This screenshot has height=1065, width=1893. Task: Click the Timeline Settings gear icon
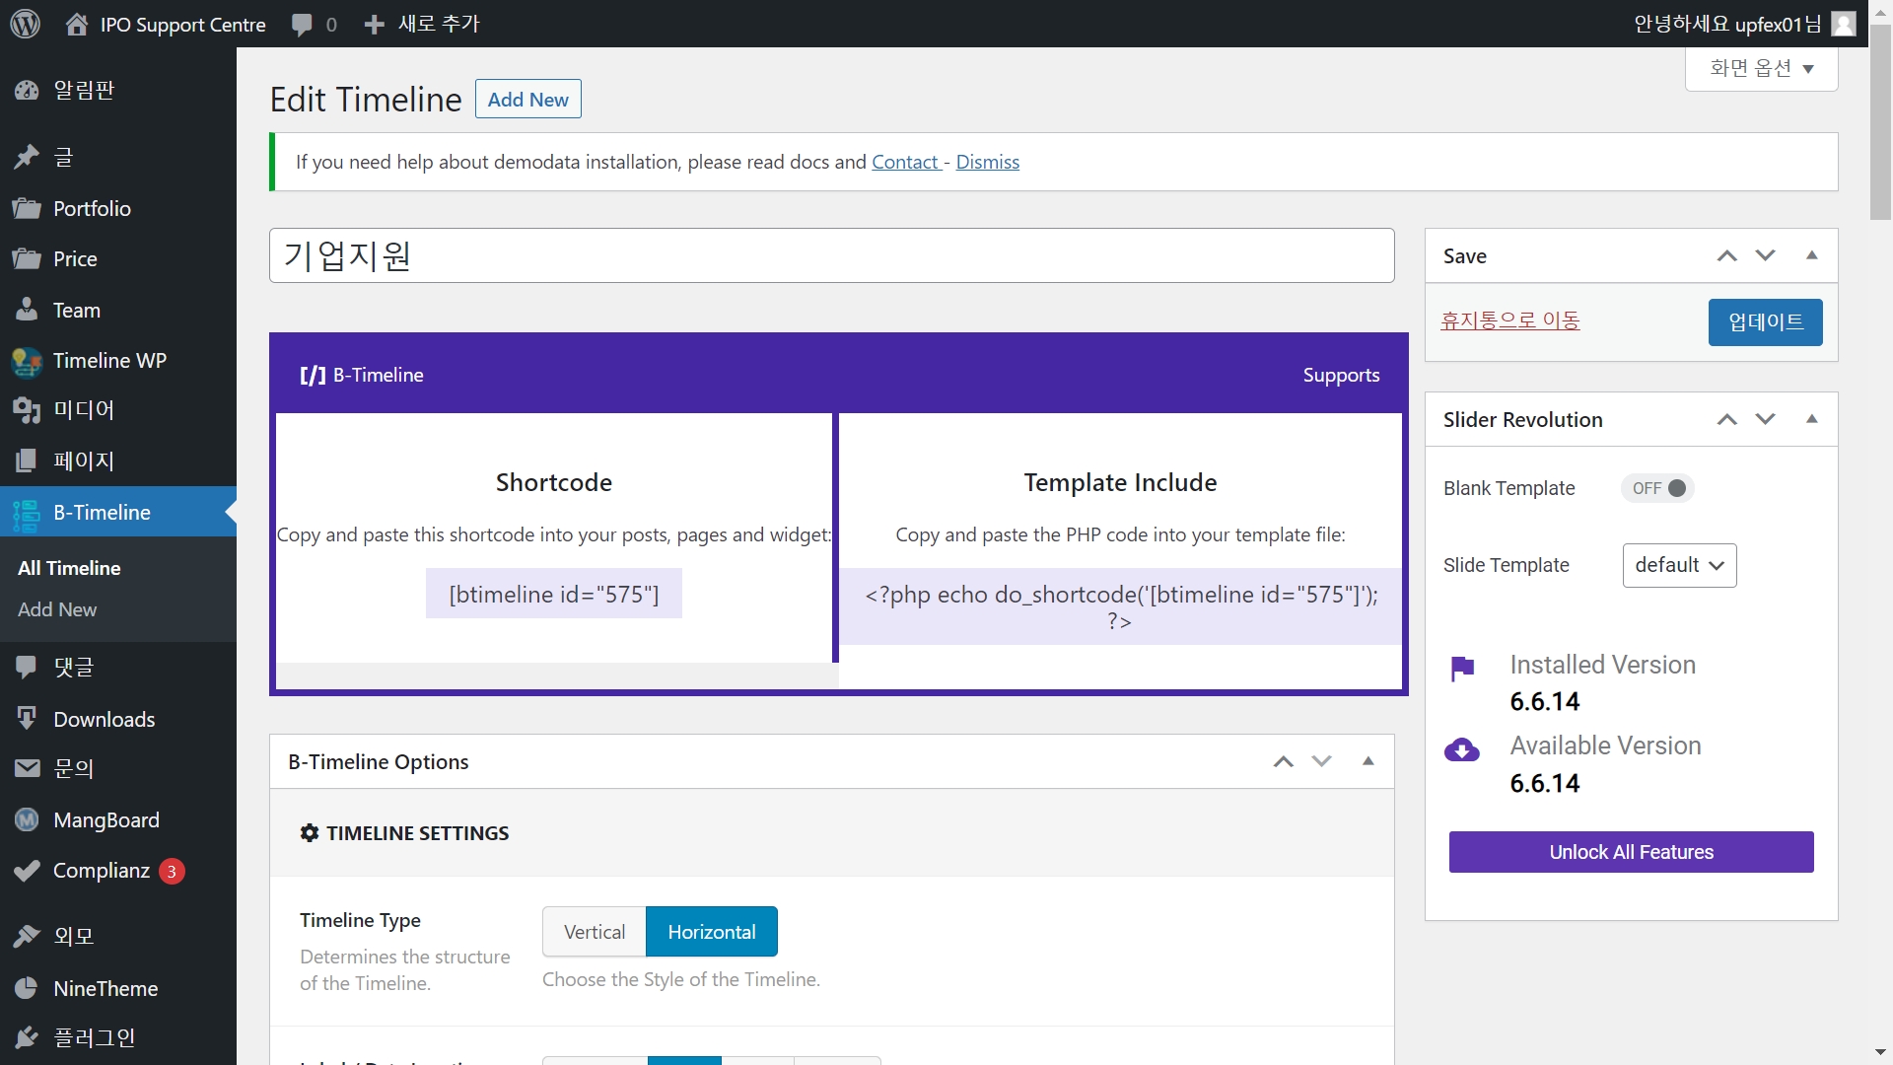coord(310,833)
